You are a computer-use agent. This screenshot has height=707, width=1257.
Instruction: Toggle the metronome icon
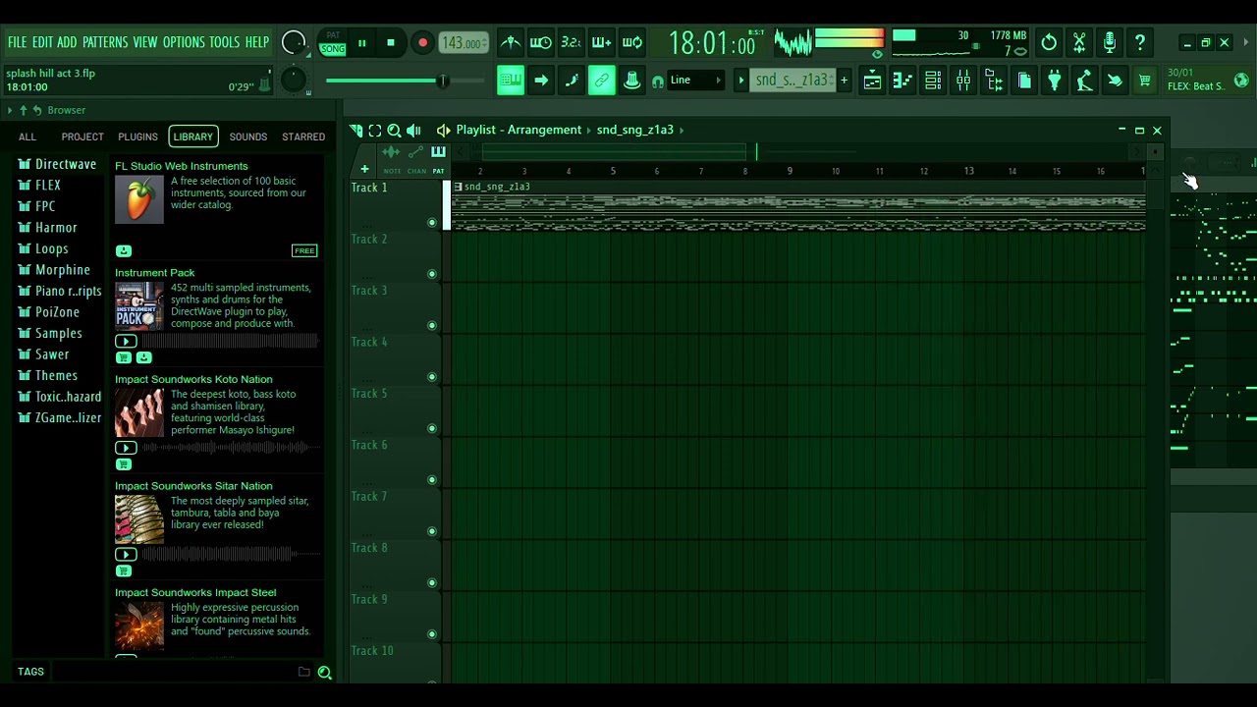[x=511, y=42]
